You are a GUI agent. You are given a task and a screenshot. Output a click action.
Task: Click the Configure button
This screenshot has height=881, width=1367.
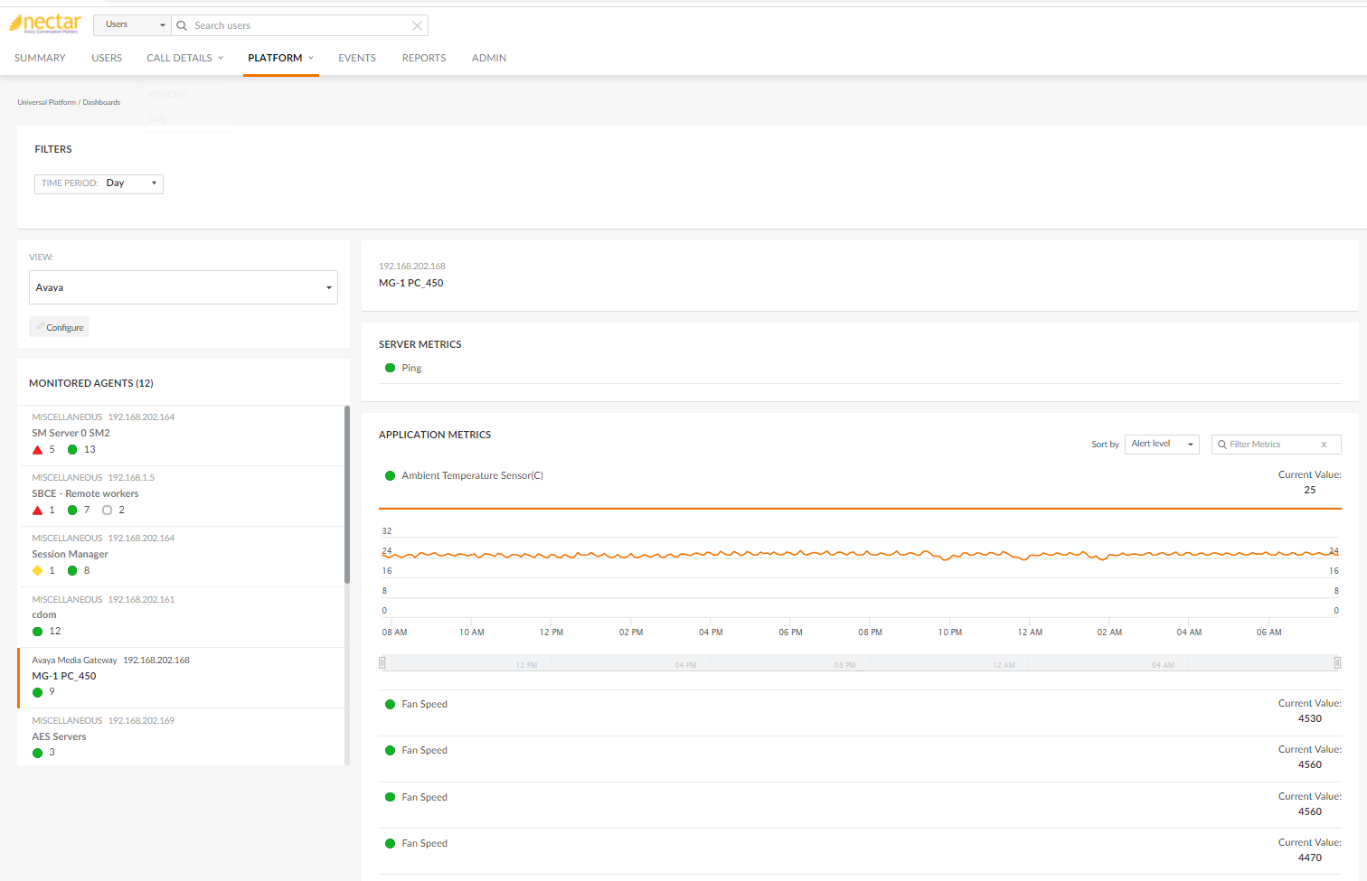(60, 327)
